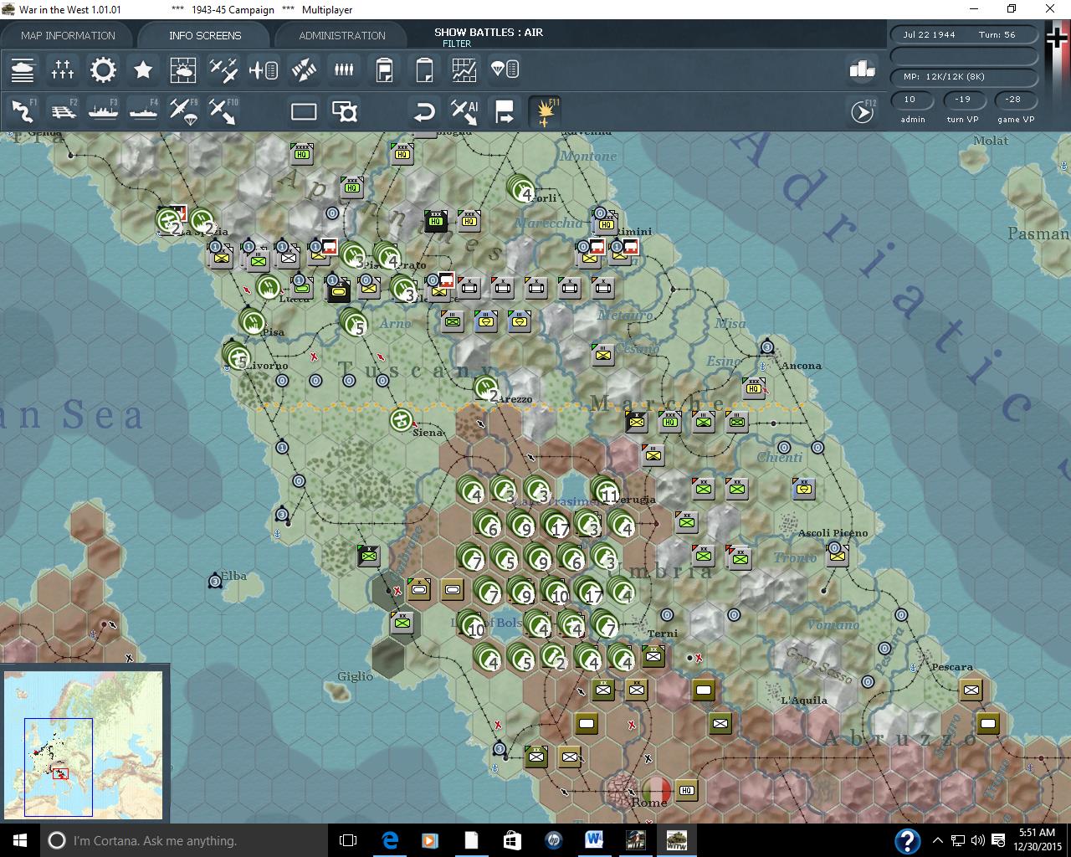
Task: Toggle the Air directive F10 button
Action: tap(223, 111)
